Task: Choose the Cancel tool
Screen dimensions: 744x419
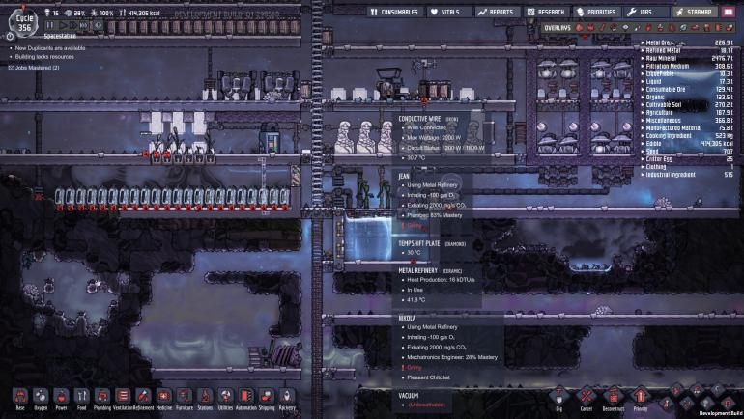Action: [x=586, y=397]
